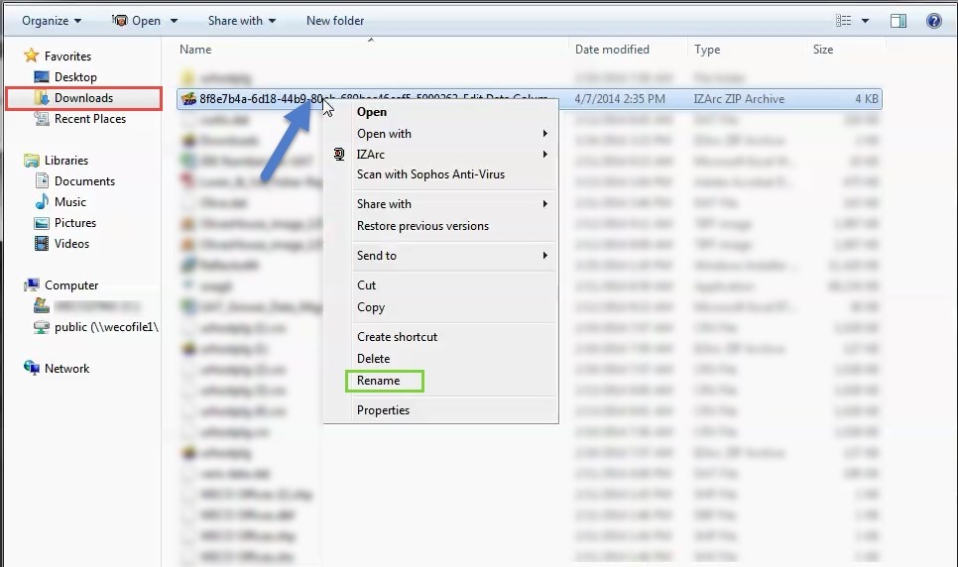Click the public network drive icon
The height and width of the screenshot is (567, 958).
[42, 327]
